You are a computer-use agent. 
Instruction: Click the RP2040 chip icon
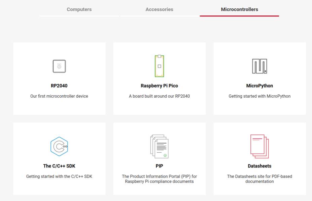coord(59,66)
